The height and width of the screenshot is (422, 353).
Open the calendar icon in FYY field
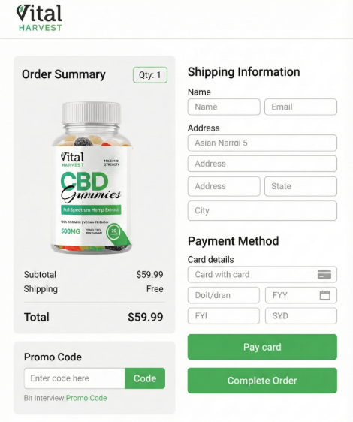pos(324,295)
